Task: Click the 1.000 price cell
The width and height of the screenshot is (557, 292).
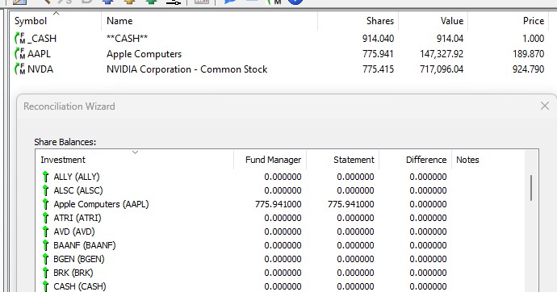Action: click(534, 39)
